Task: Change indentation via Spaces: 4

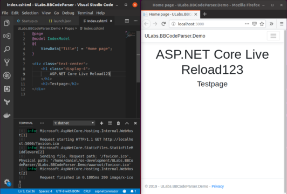Action: [x=45, y=191]
